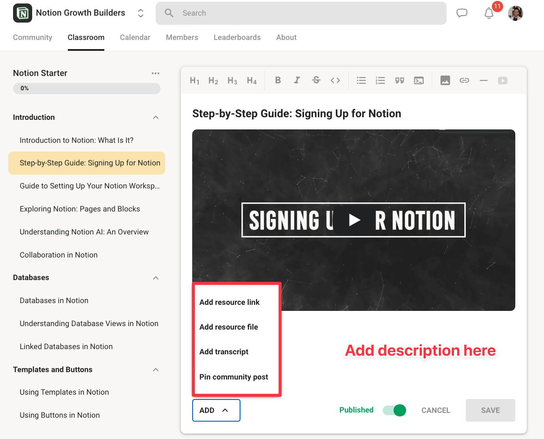Apply strikethrough text formatting
This screenshot has height=439, width=544.
(316, 80)
